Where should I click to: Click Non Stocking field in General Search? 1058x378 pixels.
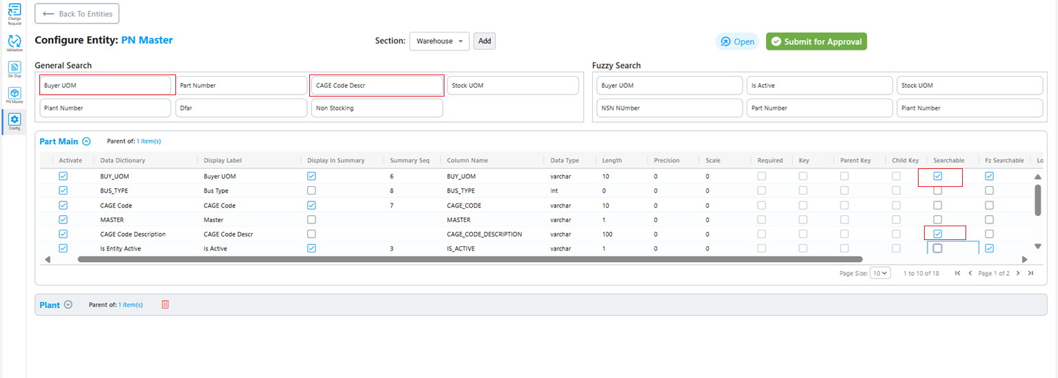pyautogui.click(x=377, y=108)
